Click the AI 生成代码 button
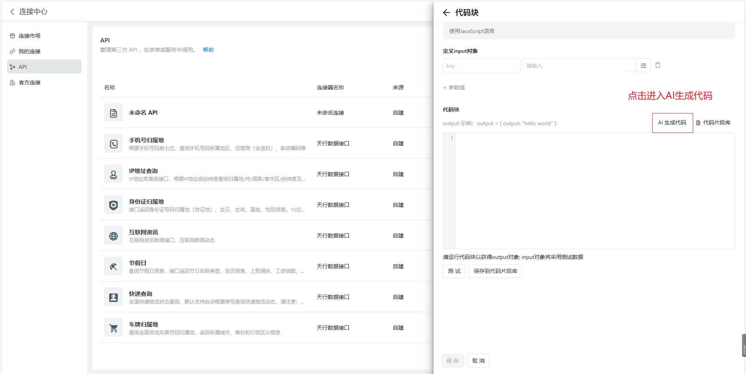 (672, 123)
